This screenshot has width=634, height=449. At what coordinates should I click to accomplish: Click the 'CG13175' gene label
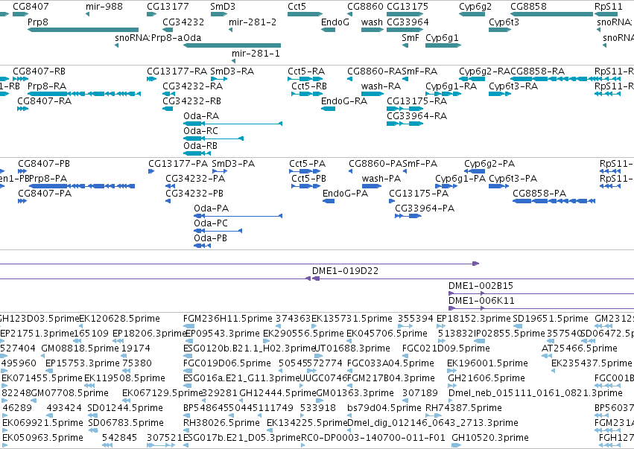tap(408, 7)
